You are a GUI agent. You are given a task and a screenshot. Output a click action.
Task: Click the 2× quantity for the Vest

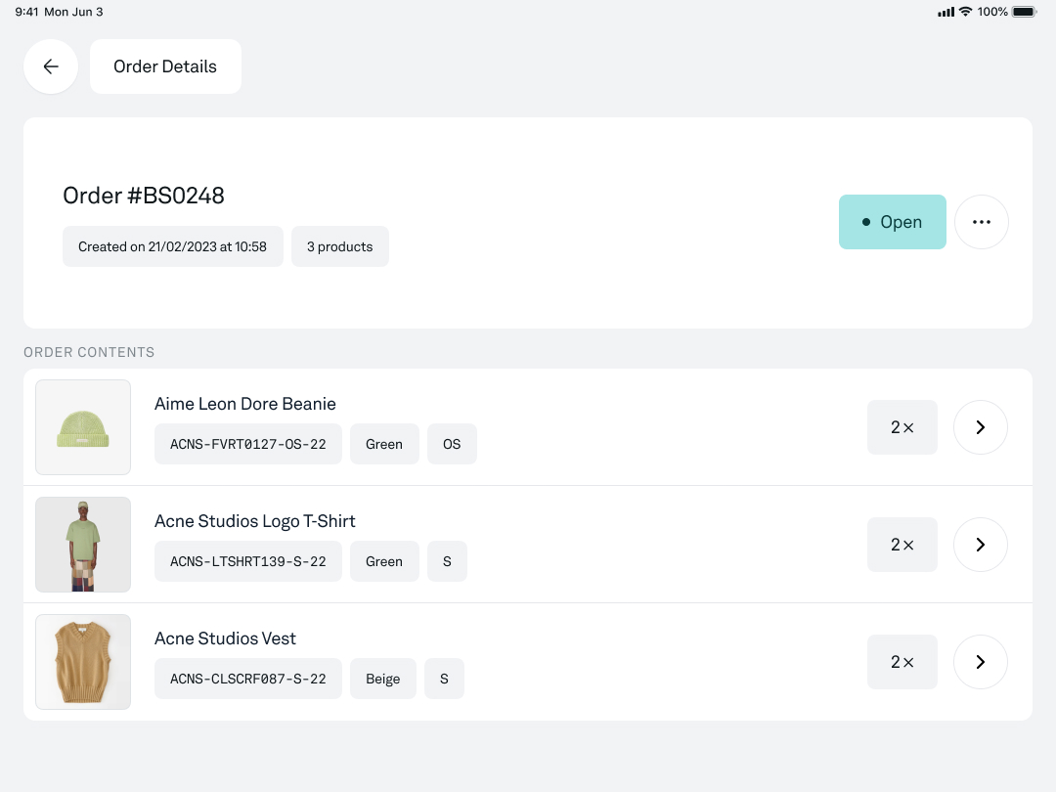tap(902, 661)
